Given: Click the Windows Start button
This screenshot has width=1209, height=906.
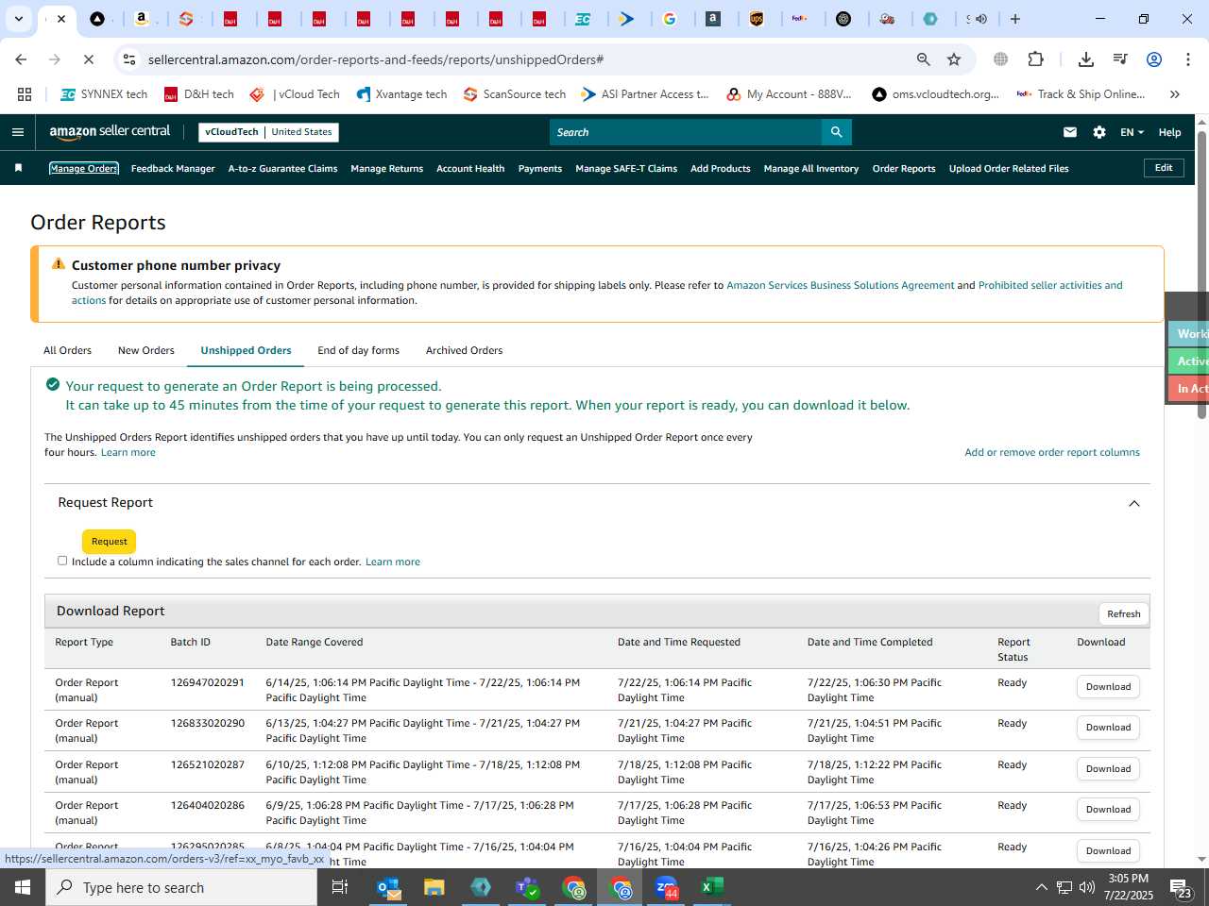Looking at the screenshot, I should (x=23, y=887).
